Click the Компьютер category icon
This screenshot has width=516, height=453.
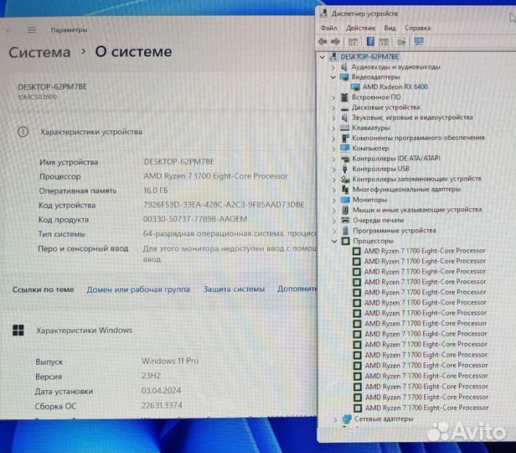[x=345, y=148]
